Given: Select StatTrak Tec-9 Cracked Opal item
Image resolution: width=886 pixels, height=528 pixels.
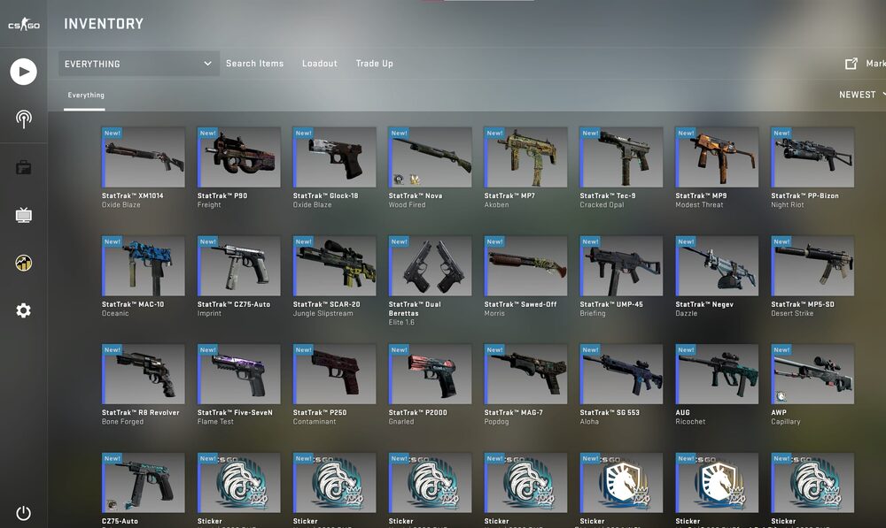Looking at the screenshot, I should coord(621,157).
